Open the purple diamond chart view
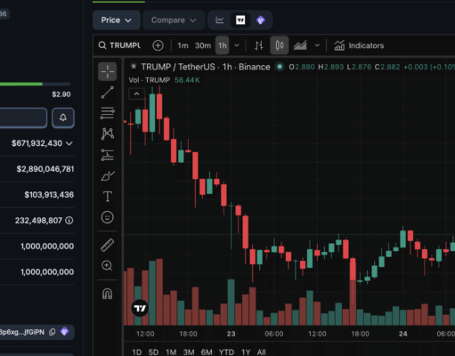This screenshot has width=455, height=356. pyautogui.click(x=261, y=20)
